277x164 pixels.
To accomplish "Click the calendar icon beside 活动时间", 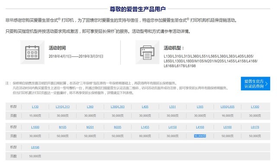I will (32, 52).
